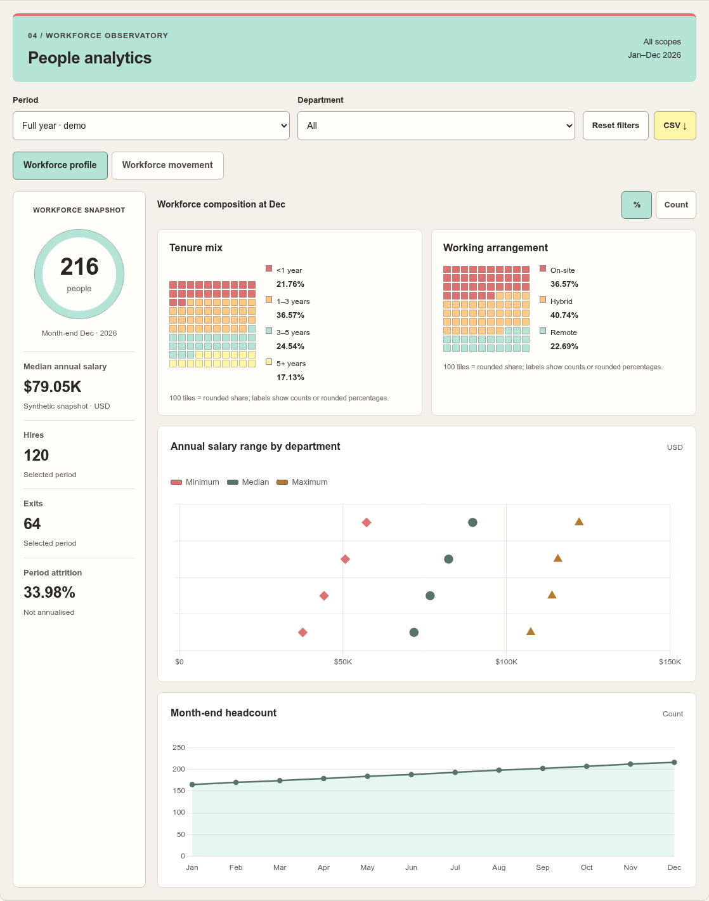Click the People analytics heading
709x901 pixels.
(x=90, y=58)
